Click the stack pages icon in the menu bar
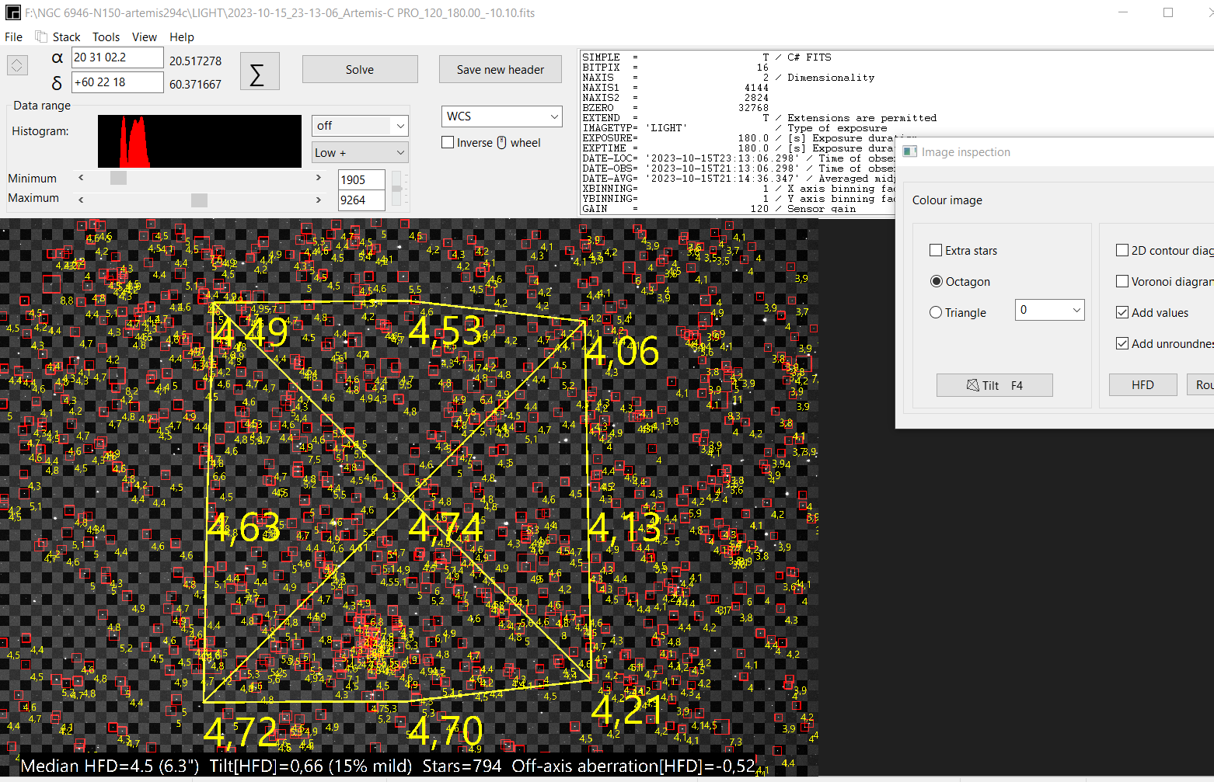1214x782 pixels. pos(41,36)
